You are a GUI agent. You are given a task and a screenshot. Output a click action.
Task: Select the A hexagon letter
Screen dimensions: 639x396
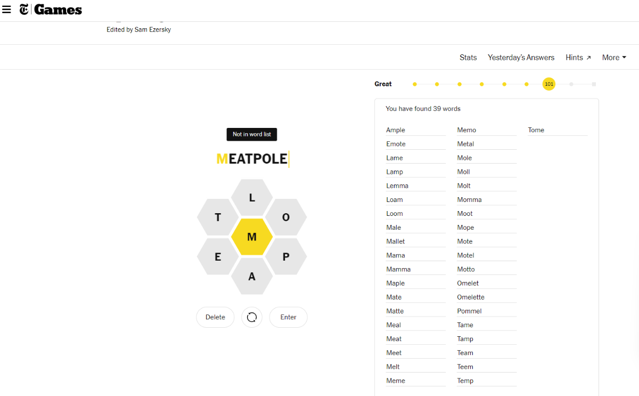coord(252,277)
